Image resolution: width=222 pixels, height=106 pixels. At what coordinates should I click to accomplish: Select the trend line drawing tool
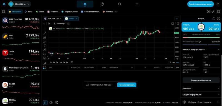45,33
